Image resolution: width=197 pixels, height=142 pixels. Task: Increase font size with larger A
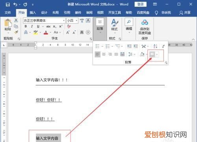[68, 32]
